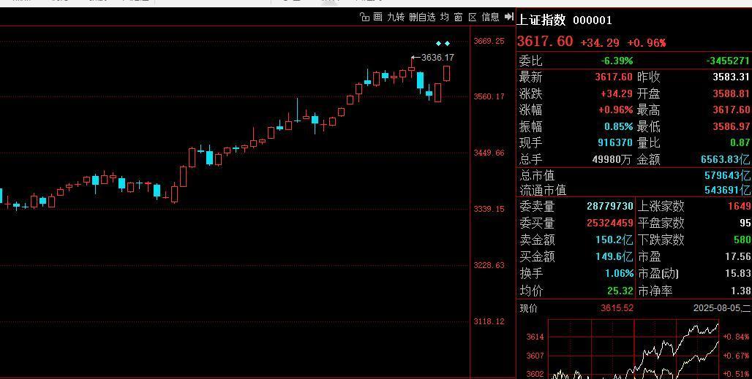Click the 总手 value 49980万

tap(612, 159)
